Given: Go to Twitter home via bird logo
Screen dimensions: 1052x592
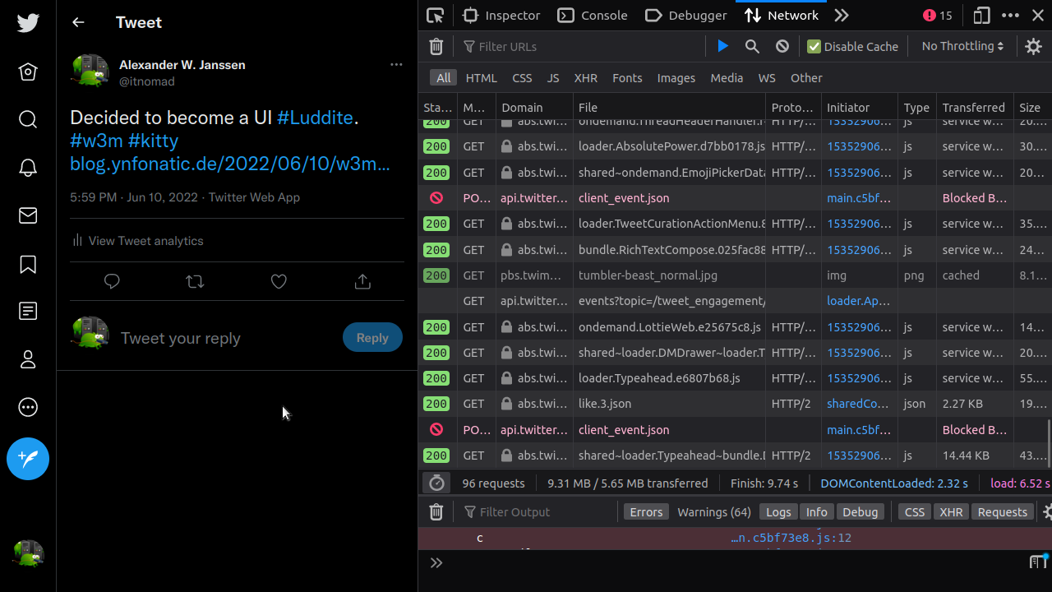Looking at the screenshot, I should [28, 22].
